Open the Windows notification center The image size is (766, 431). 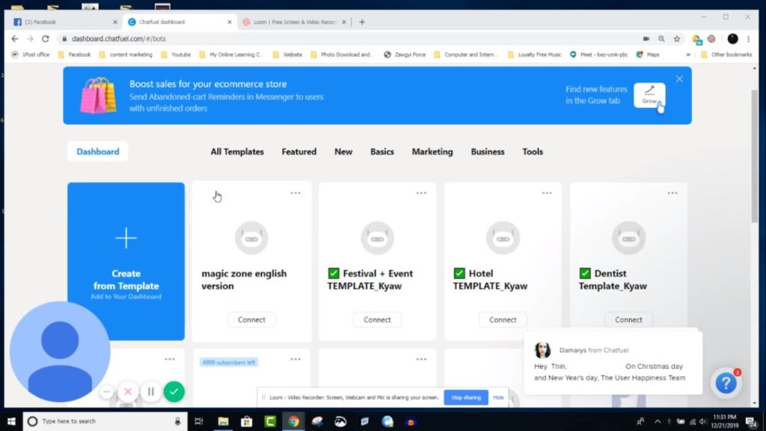751,421
